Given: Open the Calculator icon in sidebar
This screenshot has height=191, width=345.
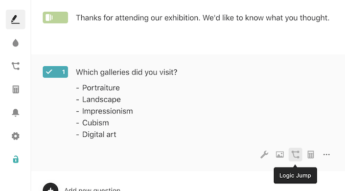Looking at the screenshot, I should click(x=16, y=89).
